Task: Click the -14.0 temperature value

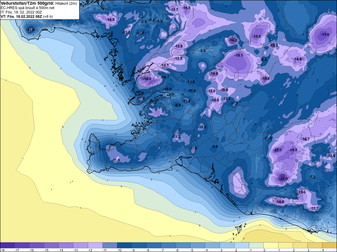Action: 215,100
